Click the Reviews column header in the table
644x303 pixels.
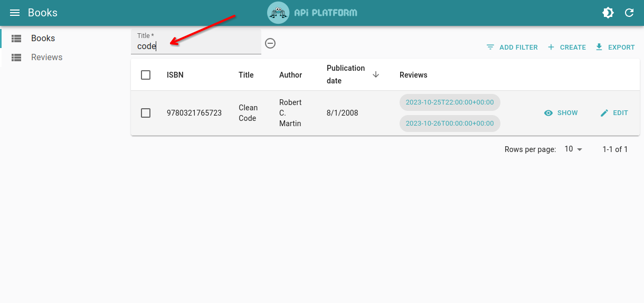coord(413,75)
